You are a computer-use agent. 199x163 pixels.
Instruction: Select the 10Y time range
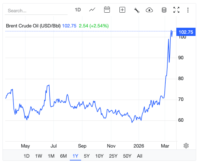tap(99, 156)
